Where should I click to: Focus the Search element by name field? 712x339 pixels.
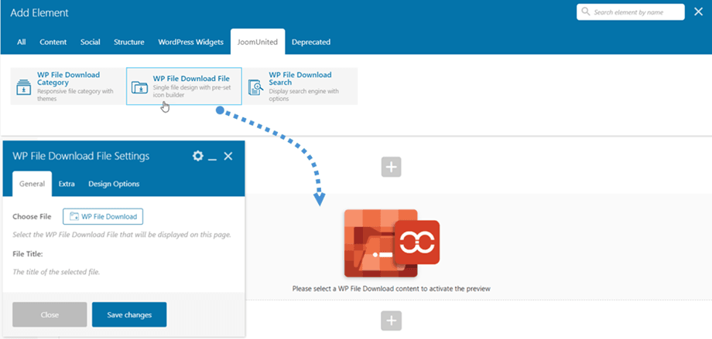pyautogui.click(x=636, y=12)
